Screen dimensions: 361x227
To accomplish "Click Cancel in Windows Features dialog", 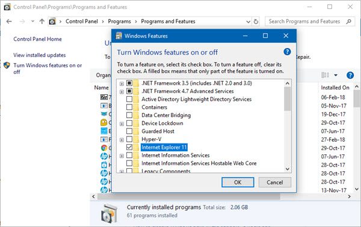I will (x=275, y=182).
